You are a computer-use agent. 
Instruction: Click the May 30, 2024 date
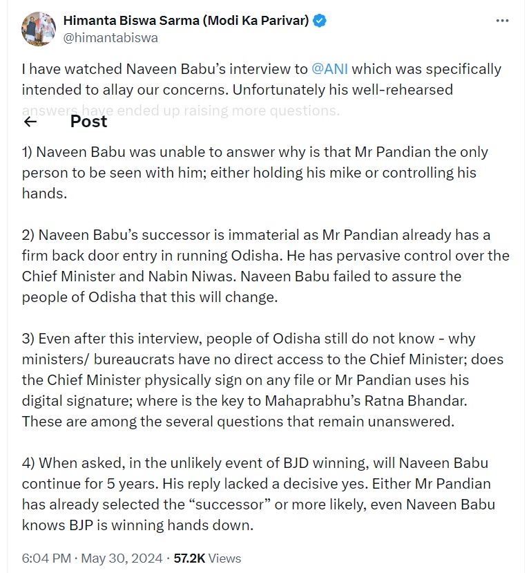pyautogui.click(x=122, y=558)
